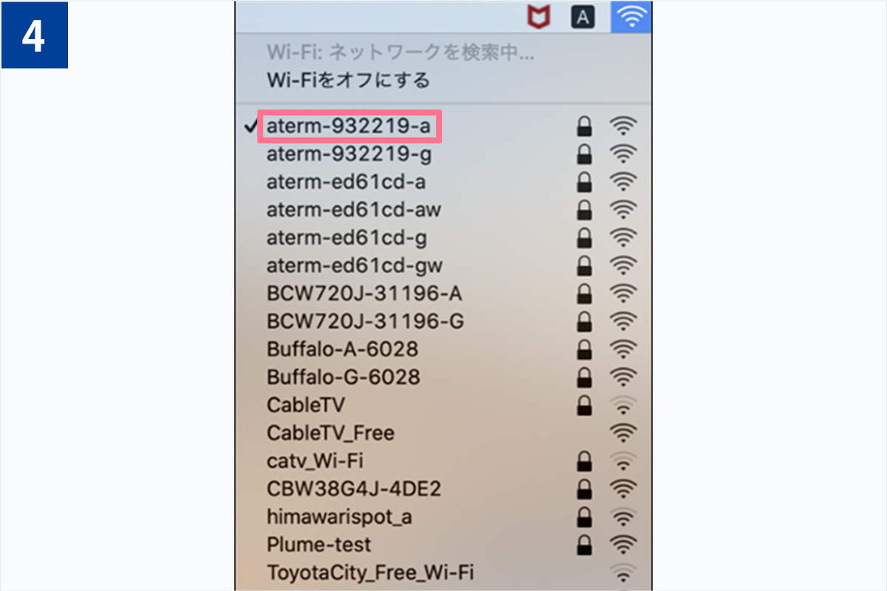The width and height of the screenshot is (887, 591).
Task: Click the signal icon for CableTV_Free
Action: click(624, 432)
